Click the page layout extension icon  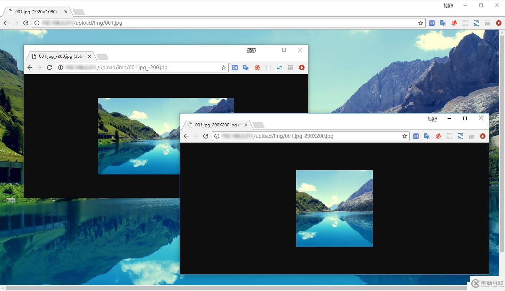[487, 23]
